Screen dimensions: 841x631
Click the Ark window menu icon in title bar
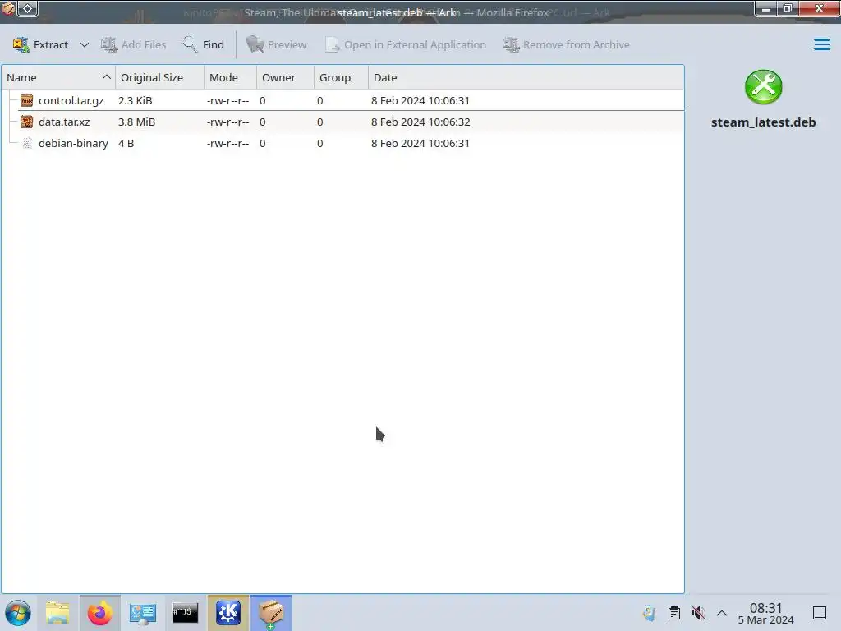pyautogui.click(x=7, y=8)
